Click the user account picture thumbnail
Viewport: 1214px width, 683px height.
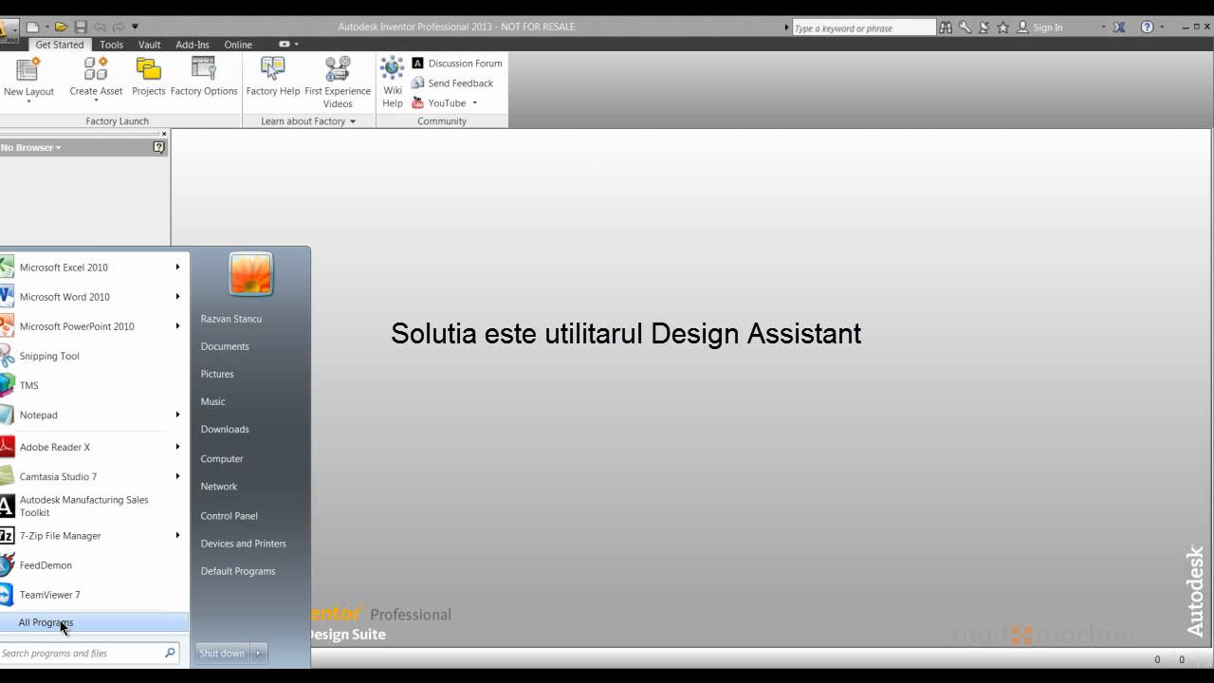[251, 274]
